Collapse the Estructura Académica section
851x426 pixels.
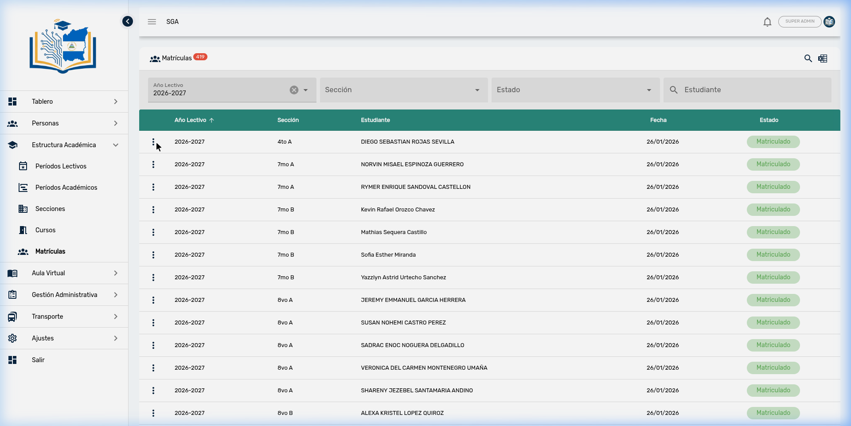116,145
